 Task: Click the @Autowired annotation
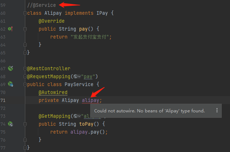point(53,92)
